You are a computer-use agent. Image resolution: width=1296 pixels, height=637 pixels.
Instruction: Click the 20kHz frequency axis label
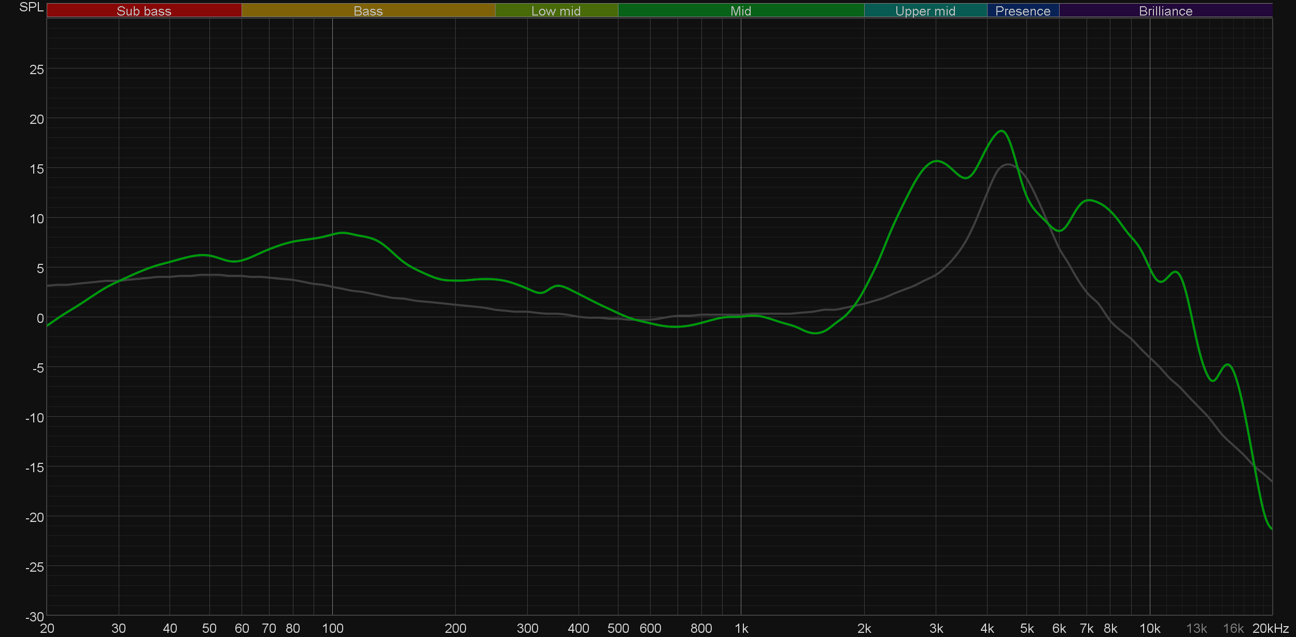click(1270, 629)
